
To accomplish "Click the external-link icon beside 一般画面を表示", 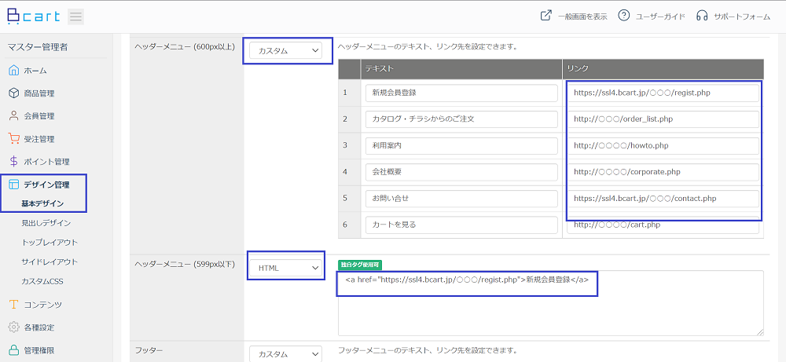I will (x=546, y=16).
